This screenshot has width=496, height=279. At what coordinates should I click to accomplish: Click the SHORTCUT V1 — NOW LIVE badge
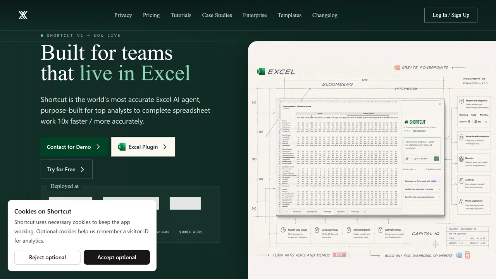(81, 36)
